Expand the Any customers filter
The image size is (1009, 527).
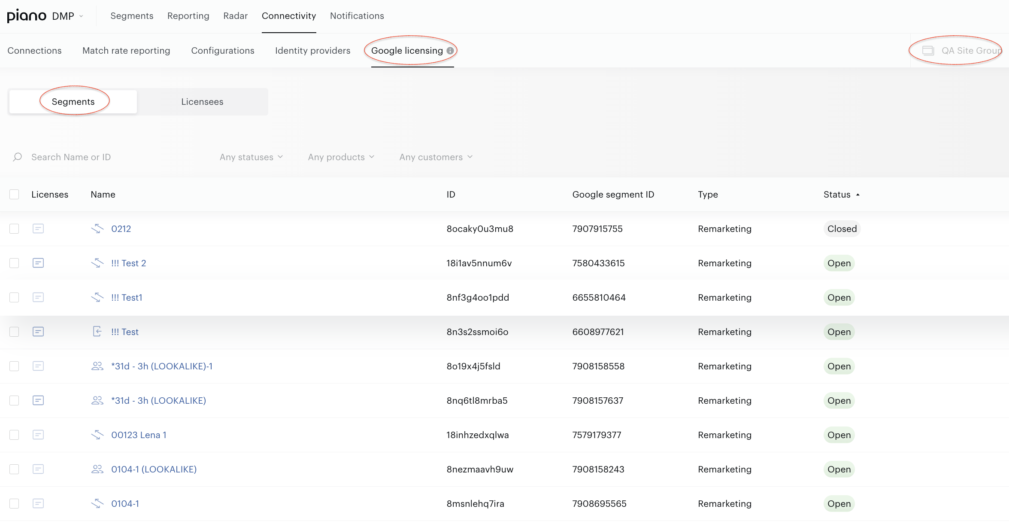tap(436, 157)
